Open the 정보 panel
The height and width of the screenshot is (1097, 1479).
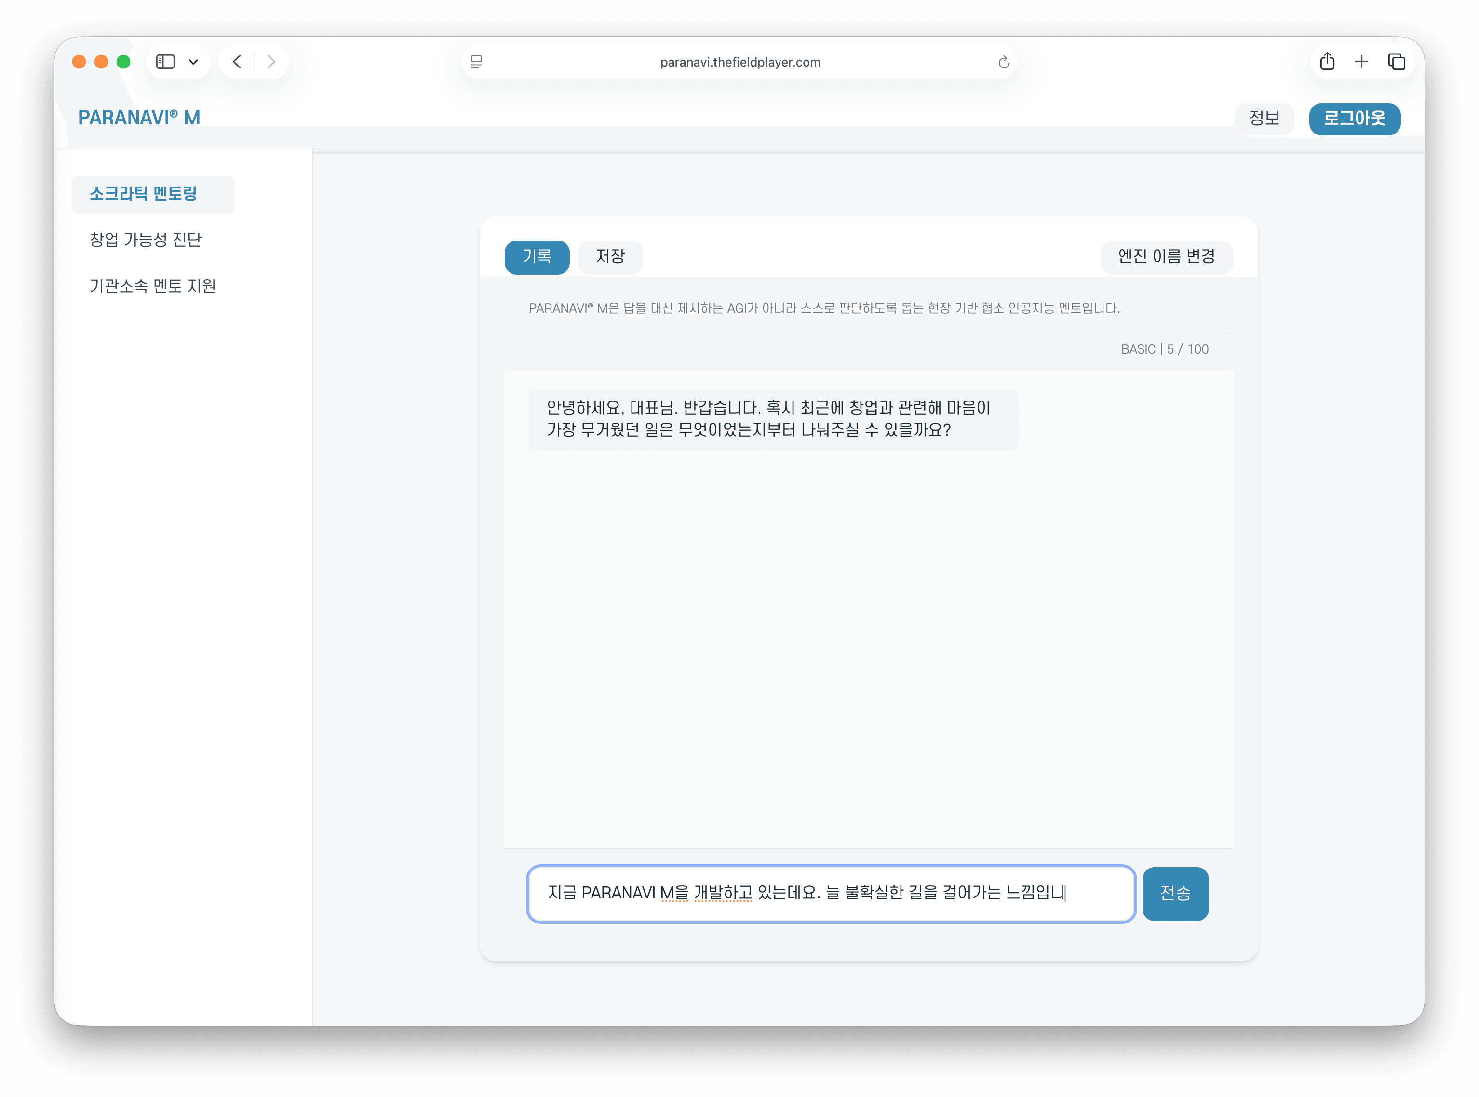tap(1264, 118)
